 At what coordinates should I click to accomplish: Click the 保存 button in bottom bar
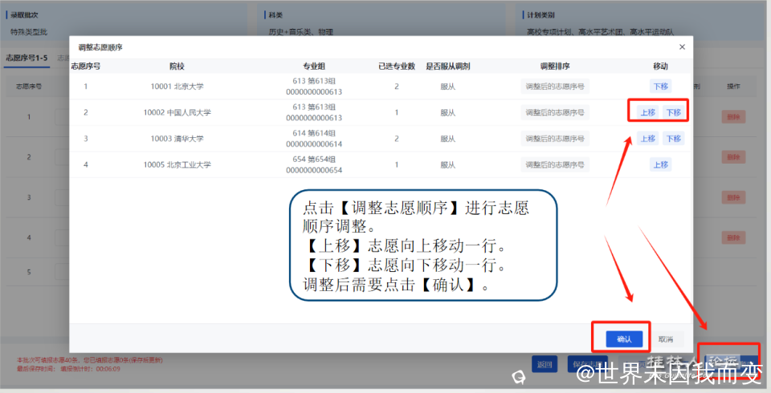[586, 364]
